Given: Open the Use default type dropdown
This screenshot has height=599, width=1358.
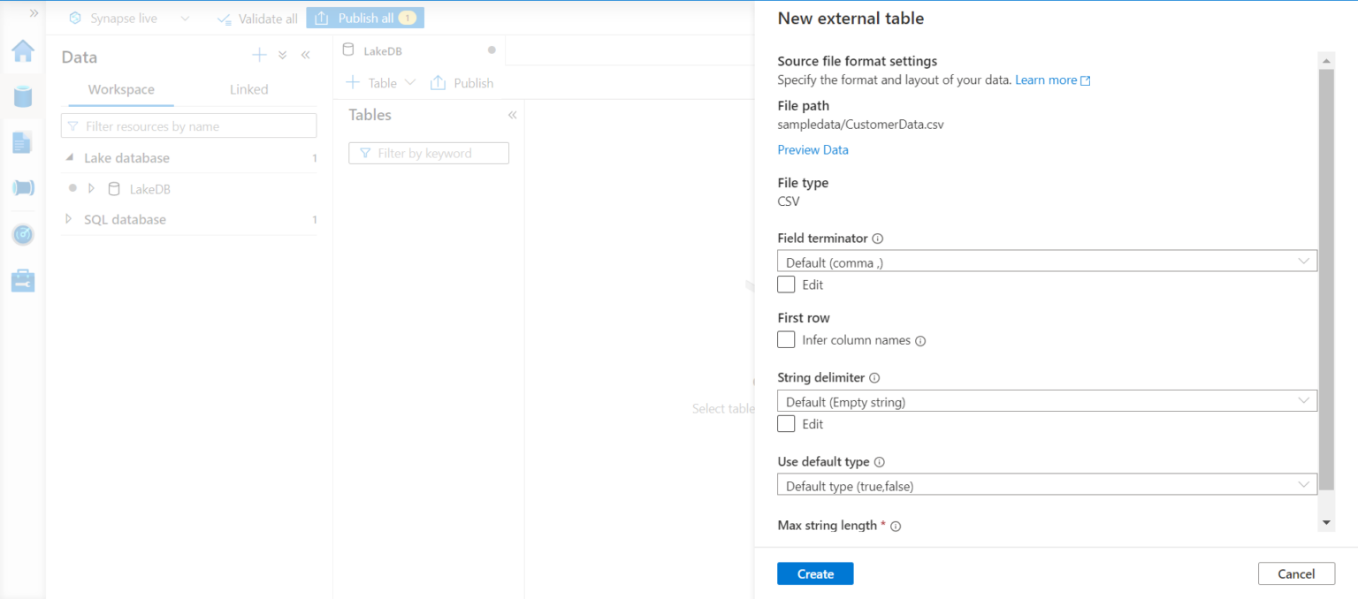Looking at the screenshot, I should tap(1047, 484).
